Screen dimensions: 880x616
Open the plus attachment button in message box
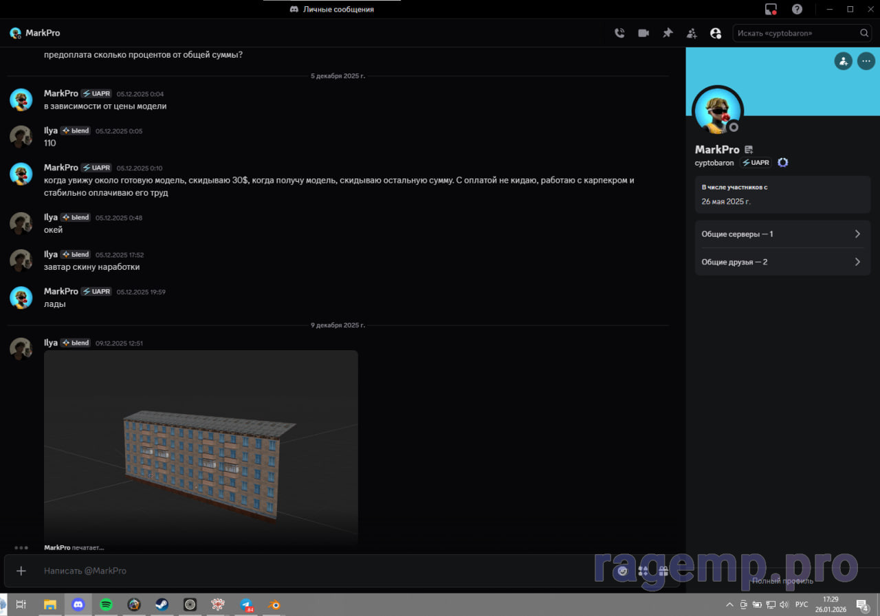[x=21, y=571]
